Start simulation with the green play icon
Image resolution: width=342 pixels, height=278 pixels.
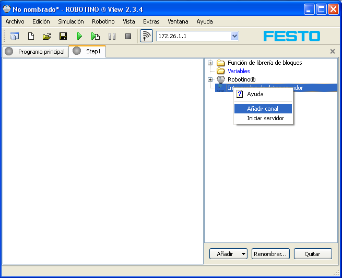[79, 36]
